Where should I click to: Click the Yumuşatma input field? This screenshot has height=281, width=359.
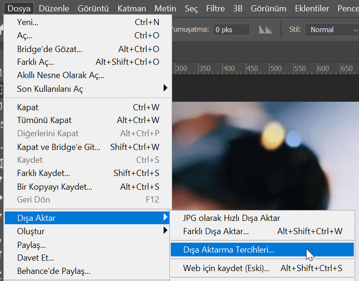[x=231, y=29]
